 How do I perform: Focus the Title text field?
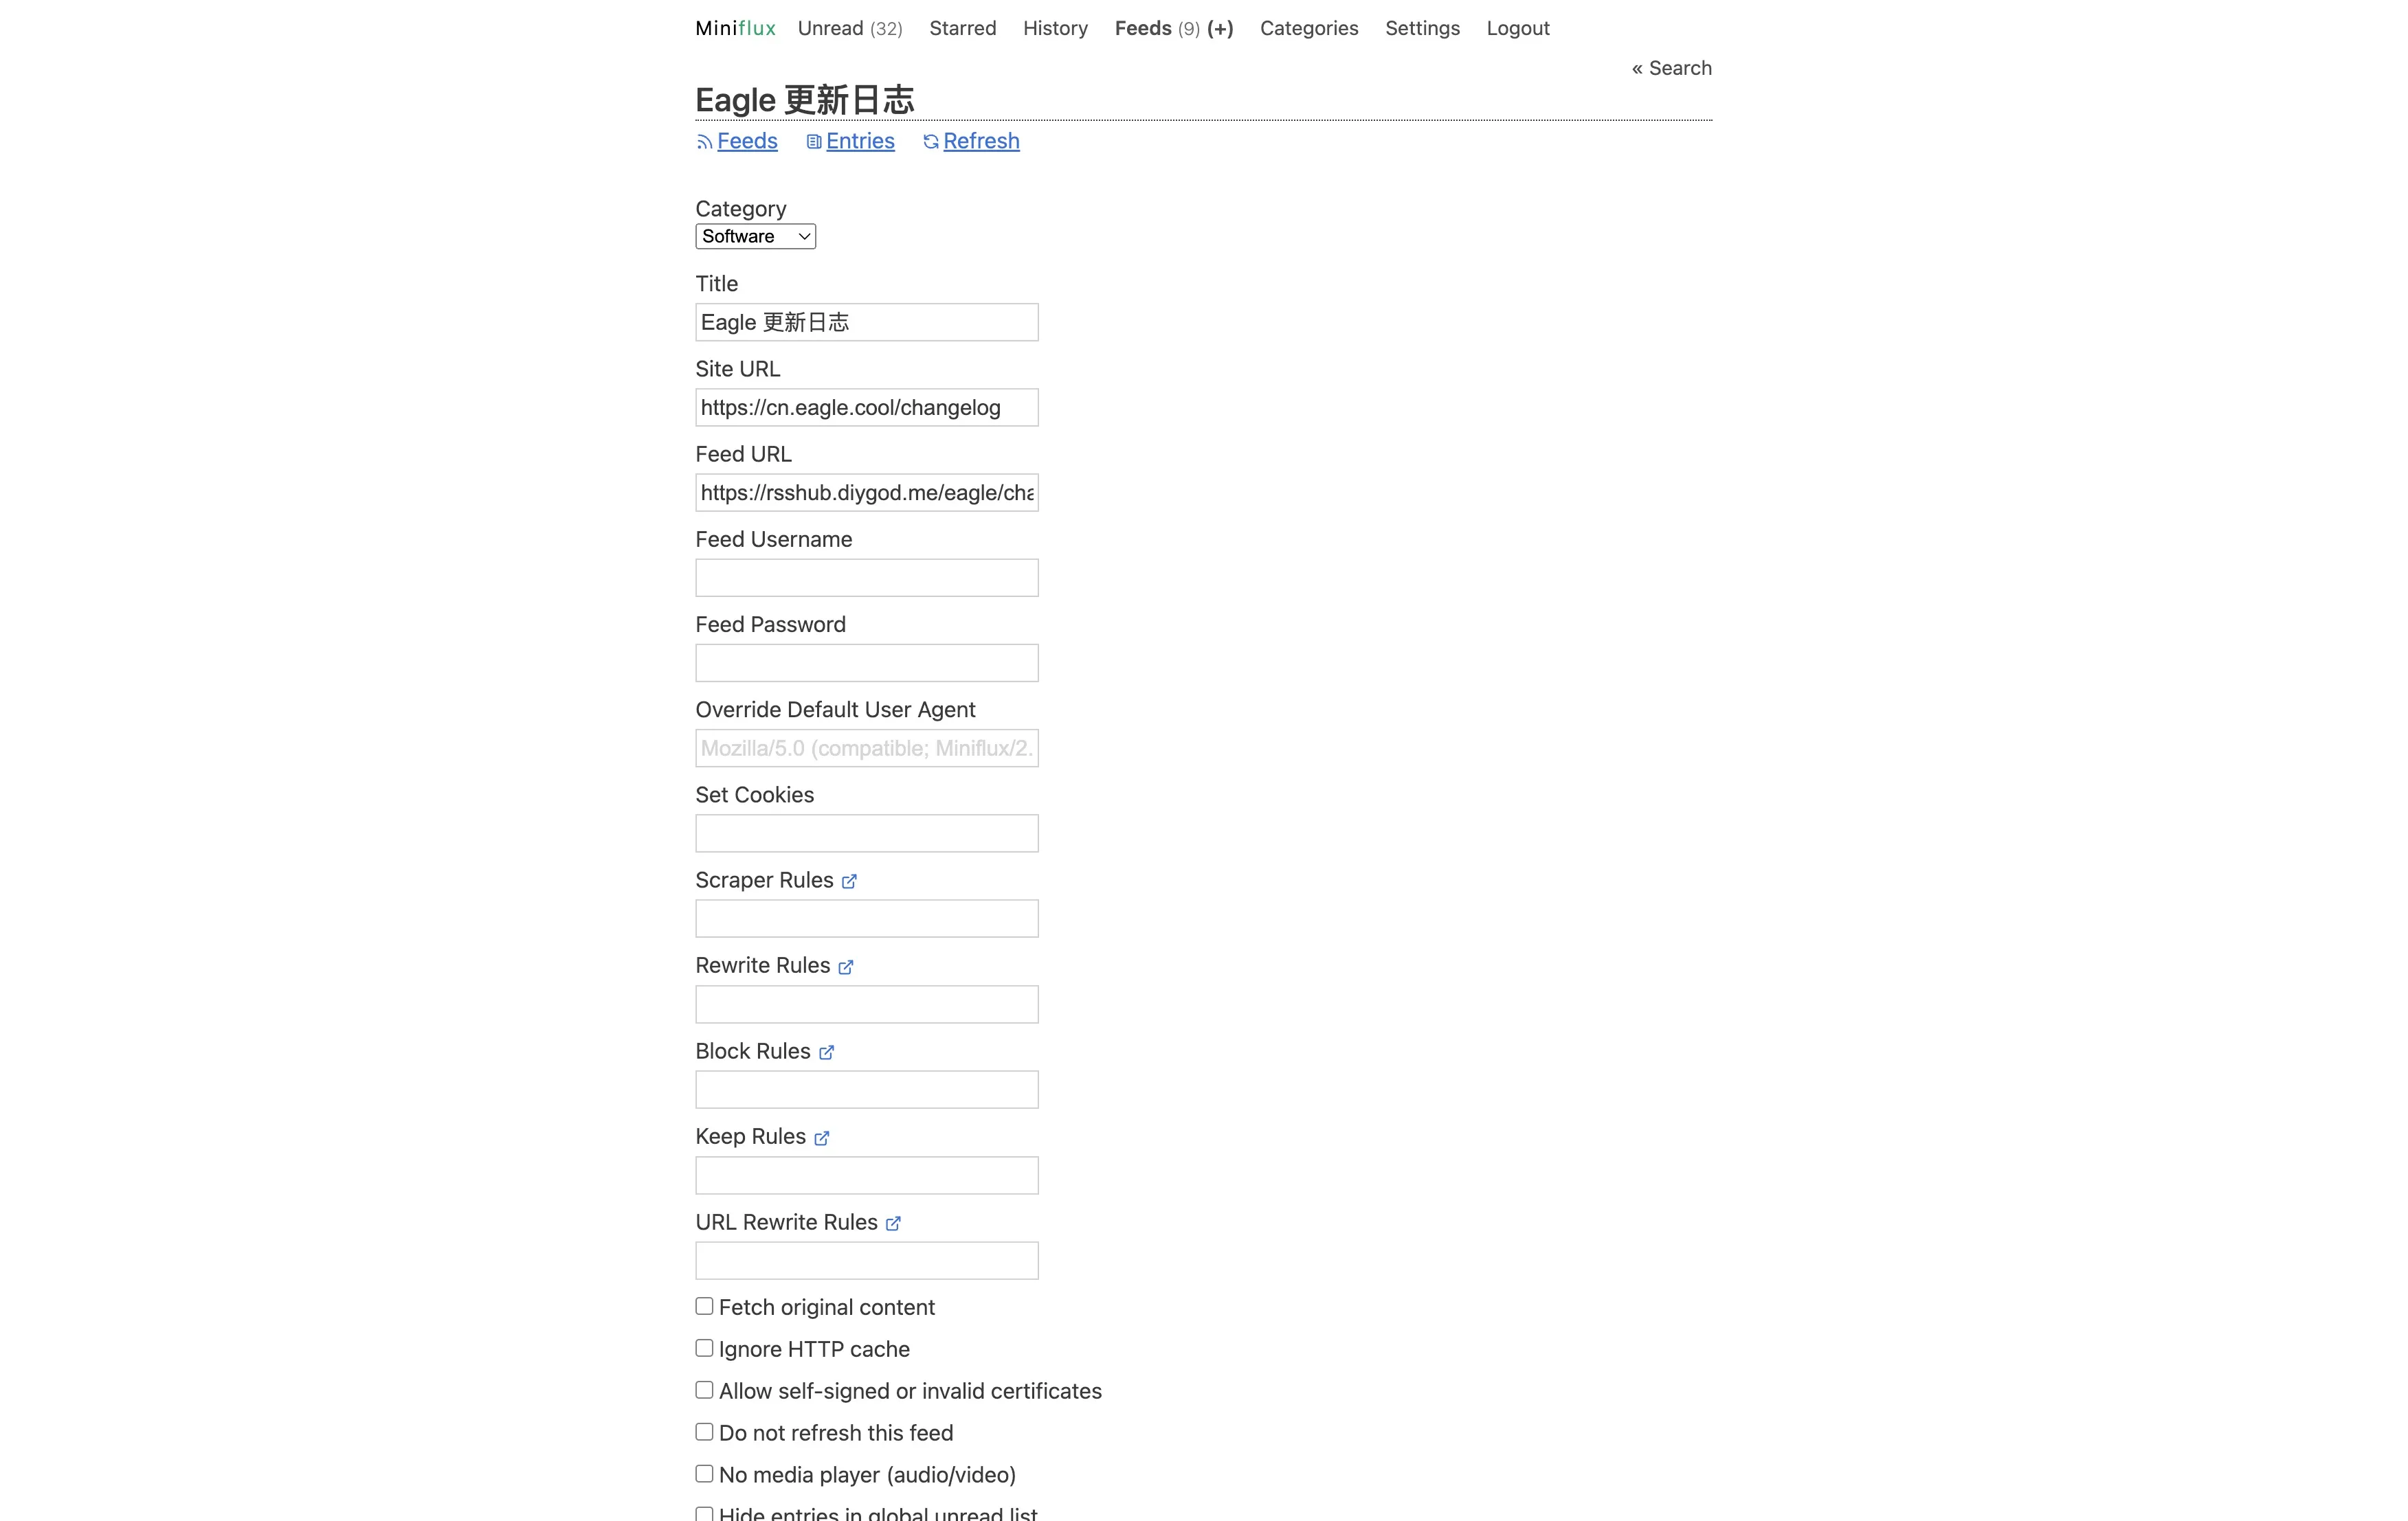point(866,322)
